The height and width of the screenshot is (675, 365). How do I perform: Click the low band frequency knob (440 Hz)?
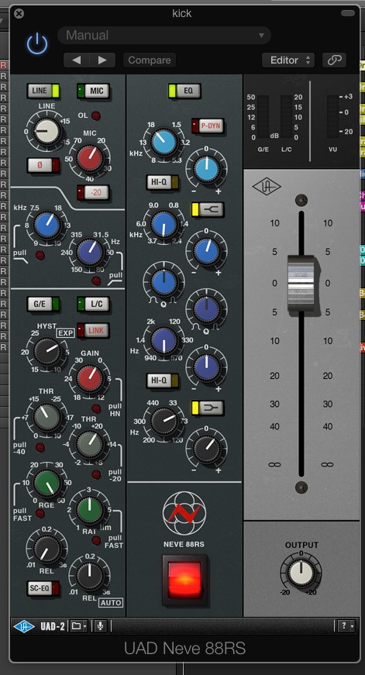(x=164, y=422)
